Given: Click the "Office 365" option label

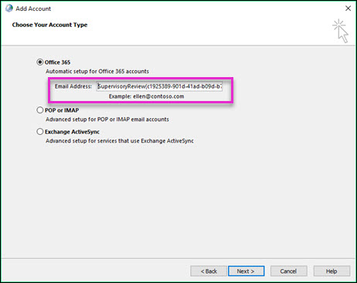Looking at the screenshot, I should pyautogui.click(x=57, y=62).
